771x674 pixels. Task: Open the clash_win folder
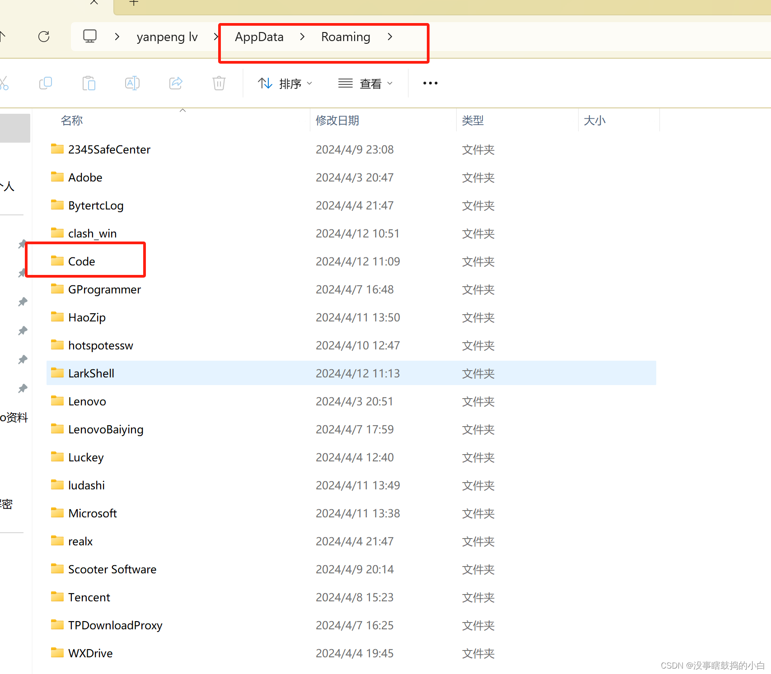[x=93, y=233]
